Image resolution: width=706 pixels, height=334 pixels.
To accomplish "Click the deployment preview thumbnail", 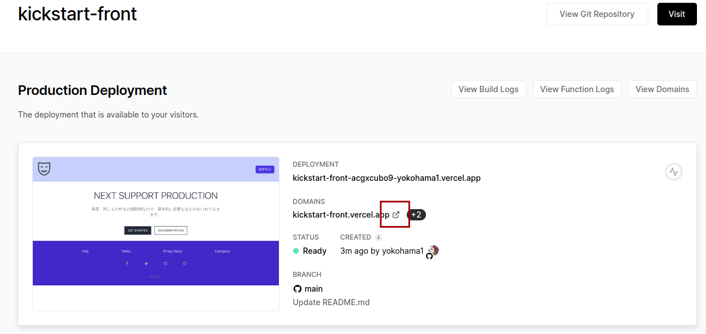I will (156, 234).
